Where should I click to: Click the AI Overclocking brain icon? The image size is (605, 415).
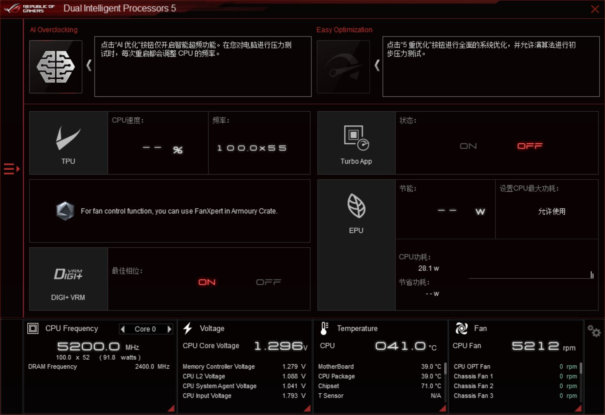pos(56,67)
